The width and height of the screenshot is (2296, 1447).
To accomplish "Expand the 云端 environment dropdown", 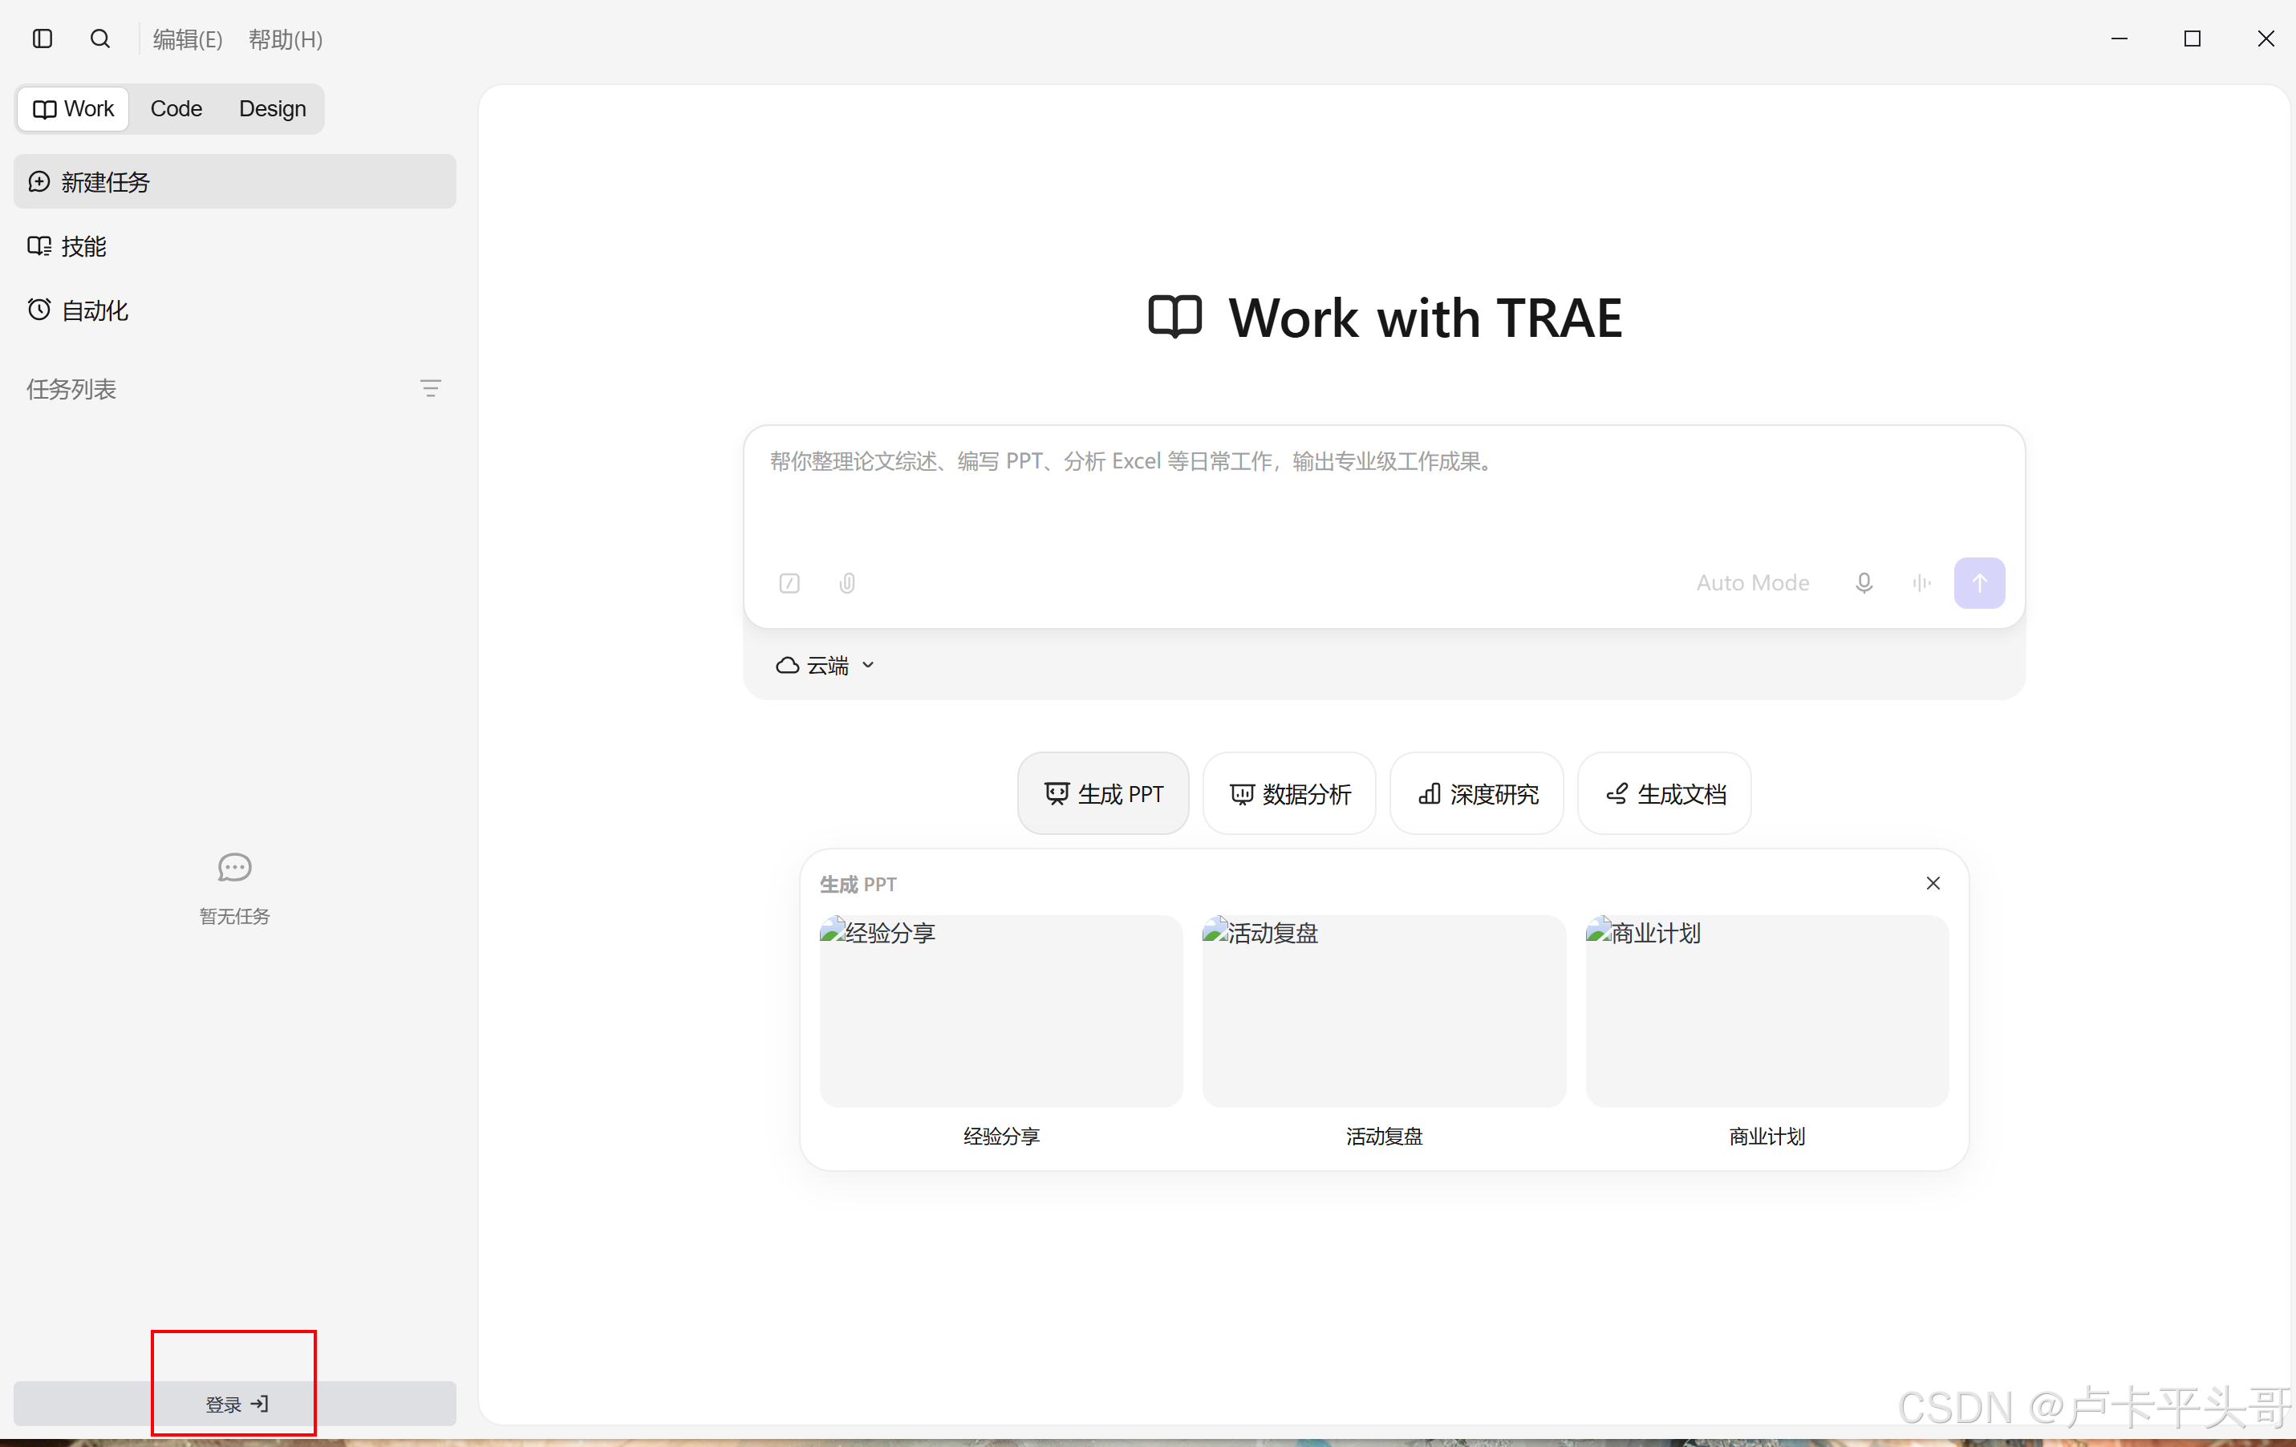I will click(825, 666).
